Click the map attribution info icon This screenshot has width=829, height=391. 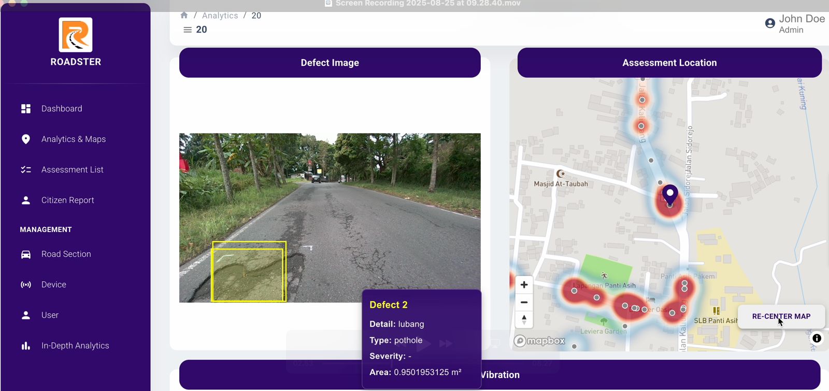click(x=817, y=338)
